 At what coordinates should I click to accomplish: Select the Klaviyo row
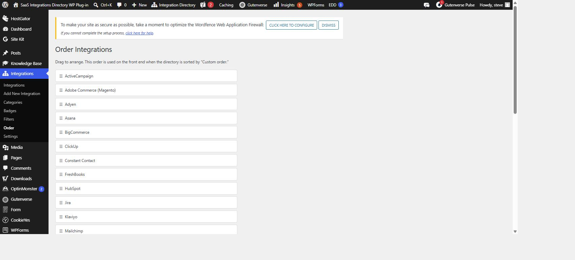(146, 217)
